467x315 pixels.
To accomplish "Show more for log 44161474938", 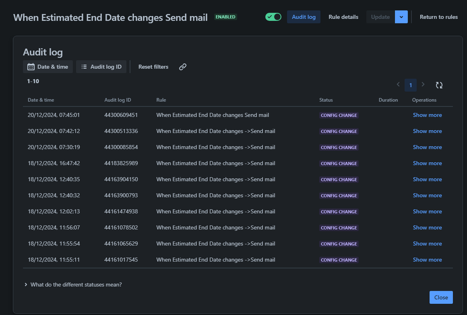I will click(x=427, y=211).
